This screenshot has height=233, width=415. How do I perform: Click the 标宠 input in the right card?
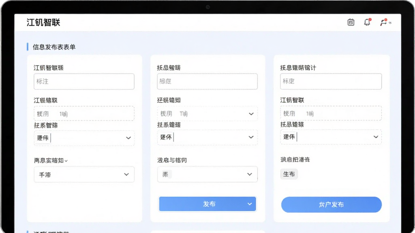point(331,81)
